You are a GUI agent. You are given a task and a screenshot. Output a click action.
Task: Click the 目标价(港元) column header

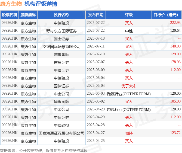pos(167,15)
